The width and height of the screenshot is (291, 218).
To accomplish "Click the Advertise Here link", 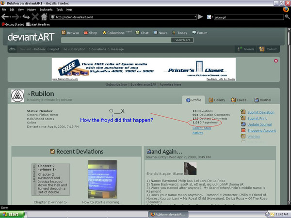I will pos(170,84).
